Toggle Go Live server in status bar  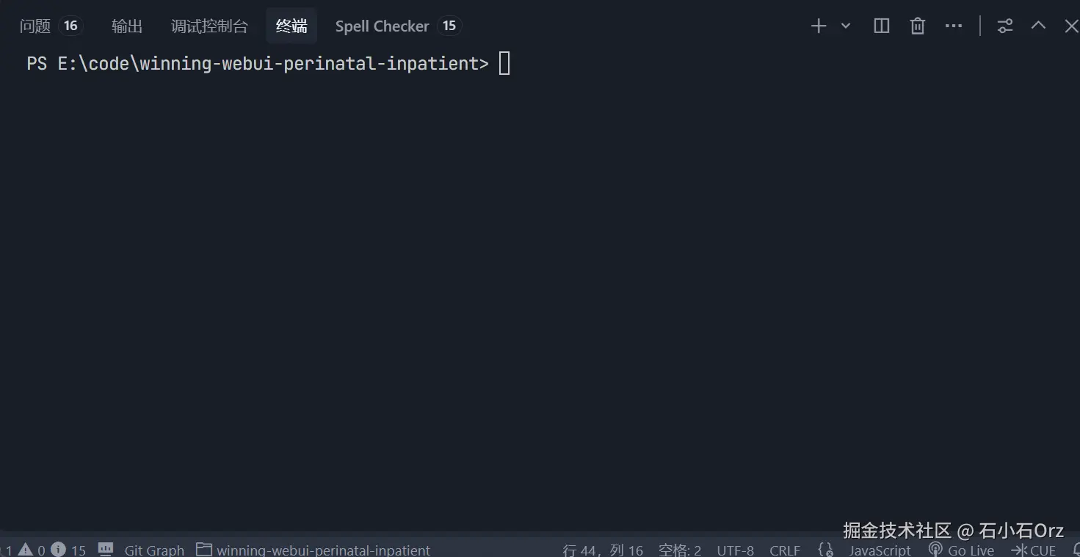tap(961, 550)
